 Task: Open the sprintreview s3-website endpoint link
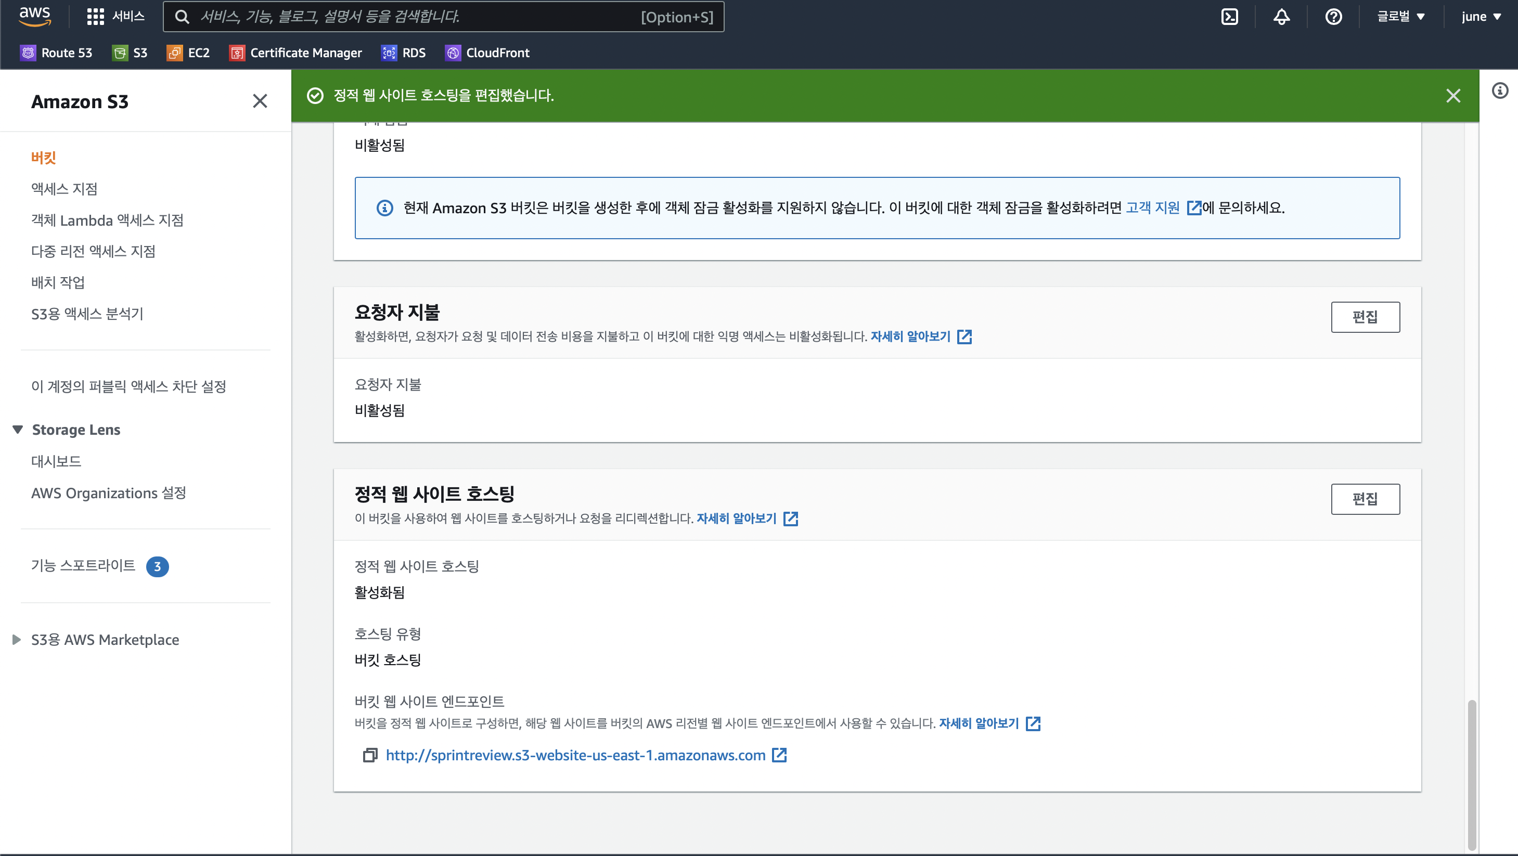(575, 755)
